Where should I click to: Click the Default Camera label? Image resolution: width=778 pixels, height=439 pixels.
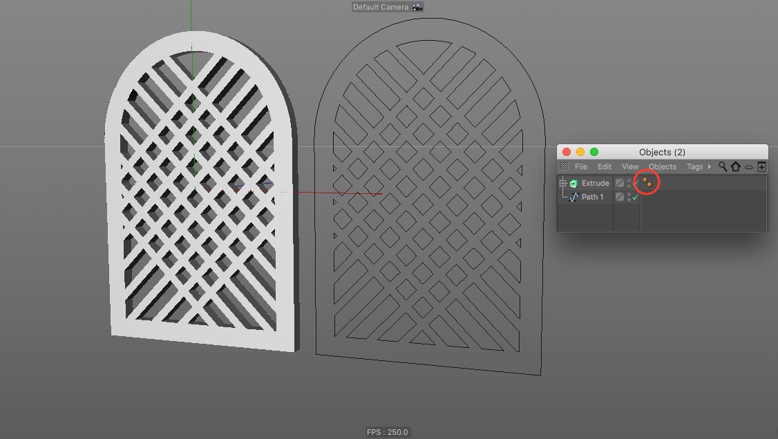coord(381,7)
